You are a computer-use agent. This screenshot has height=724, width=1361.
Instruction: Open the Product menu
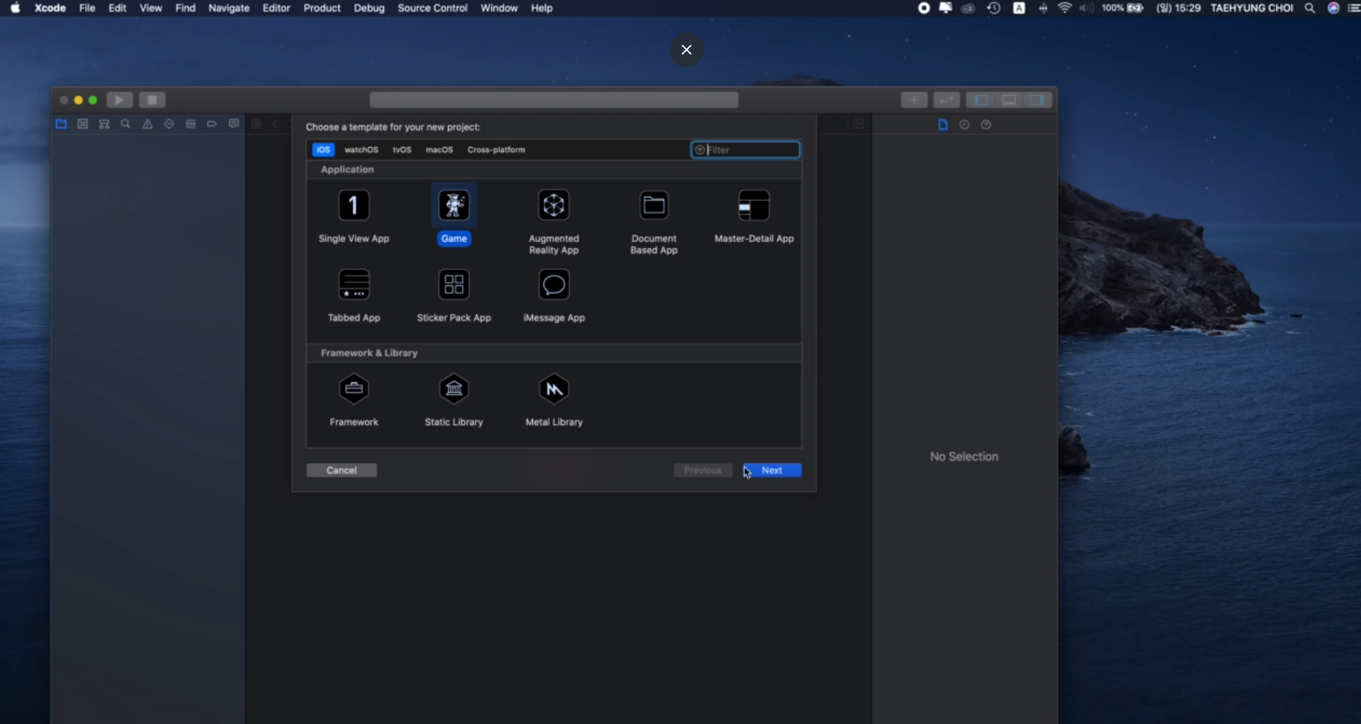(x=322, y=8)
